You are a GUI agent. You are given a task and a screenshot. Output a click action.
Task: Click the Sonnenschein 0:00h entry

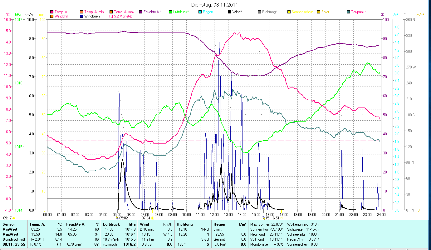[303, 244]
